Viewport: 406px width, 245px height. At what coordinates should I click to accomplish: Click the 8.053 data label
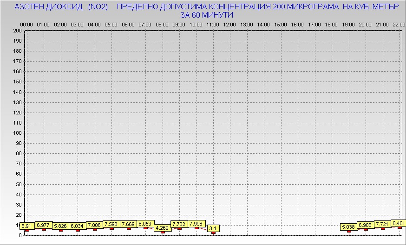(x=145, y=223)
